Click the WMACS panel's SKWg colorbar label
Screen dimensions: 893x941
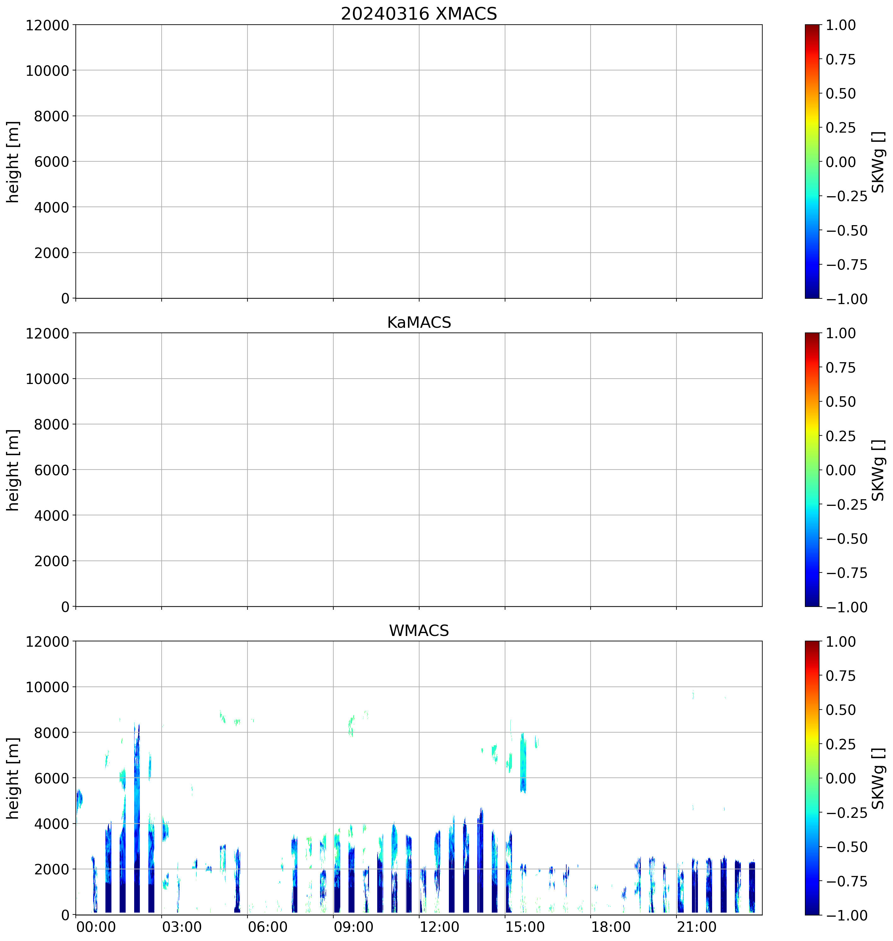[878, 778]
